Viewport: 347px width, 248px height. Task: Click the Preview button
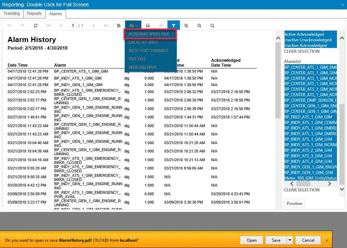pyautogui.click(x=294, y=203)
